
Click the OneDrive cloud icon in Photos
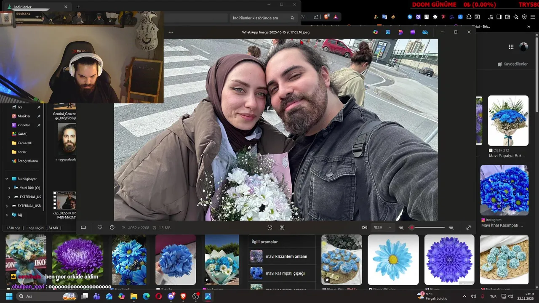click(x=425, y=32)
